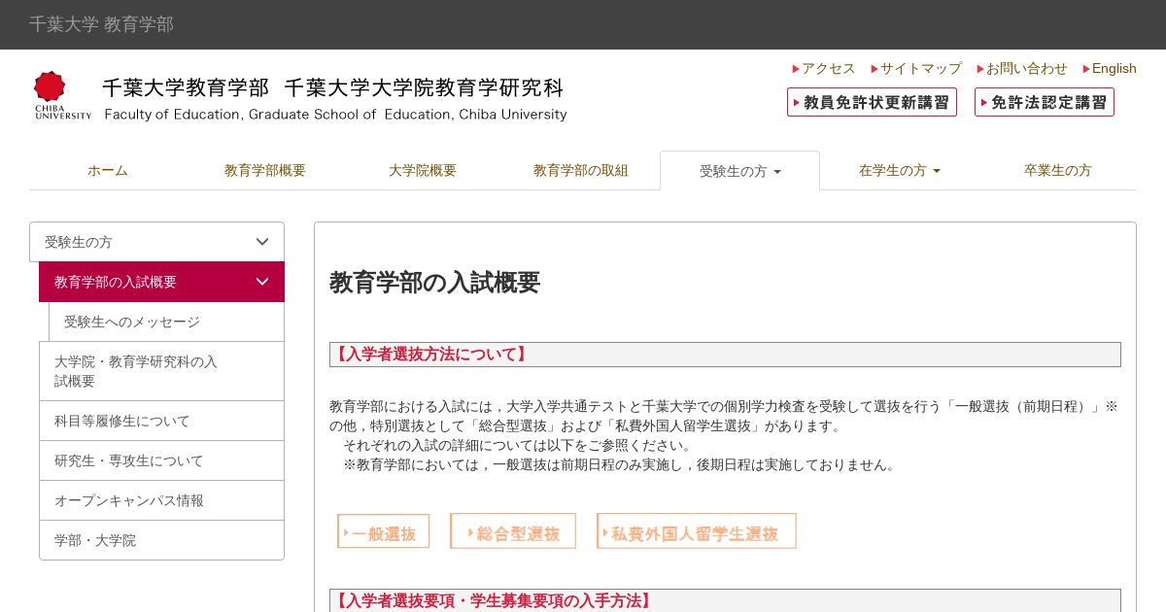
Task: Click the 一般選抜 button
Action: tap(384, 531)
